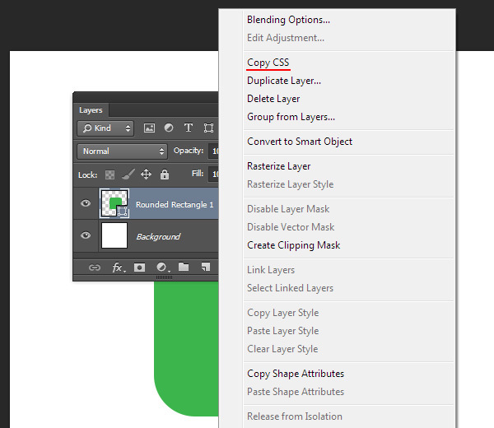Choose Copy CSS from the context menu
Viewport: 494px width, 428px height.
268,63
